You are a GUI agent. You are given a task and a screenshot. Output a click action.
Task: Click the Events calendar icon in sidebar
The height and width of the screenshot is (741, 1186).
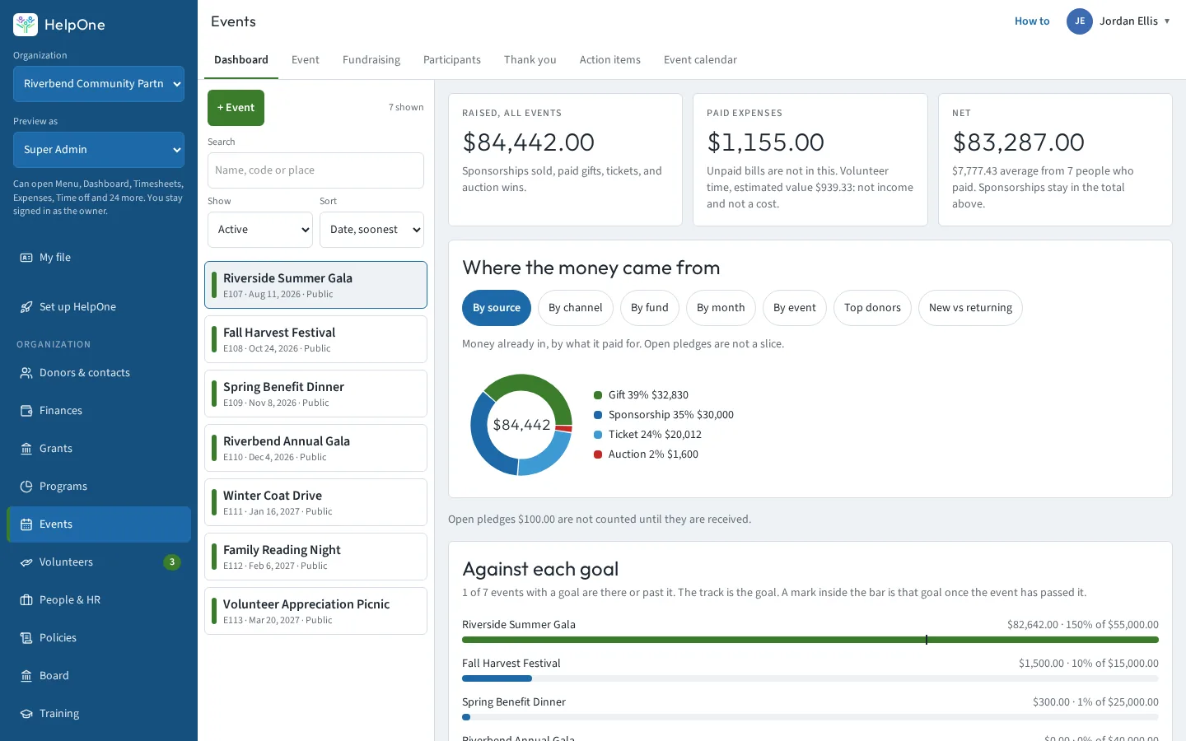pos(26,524)
